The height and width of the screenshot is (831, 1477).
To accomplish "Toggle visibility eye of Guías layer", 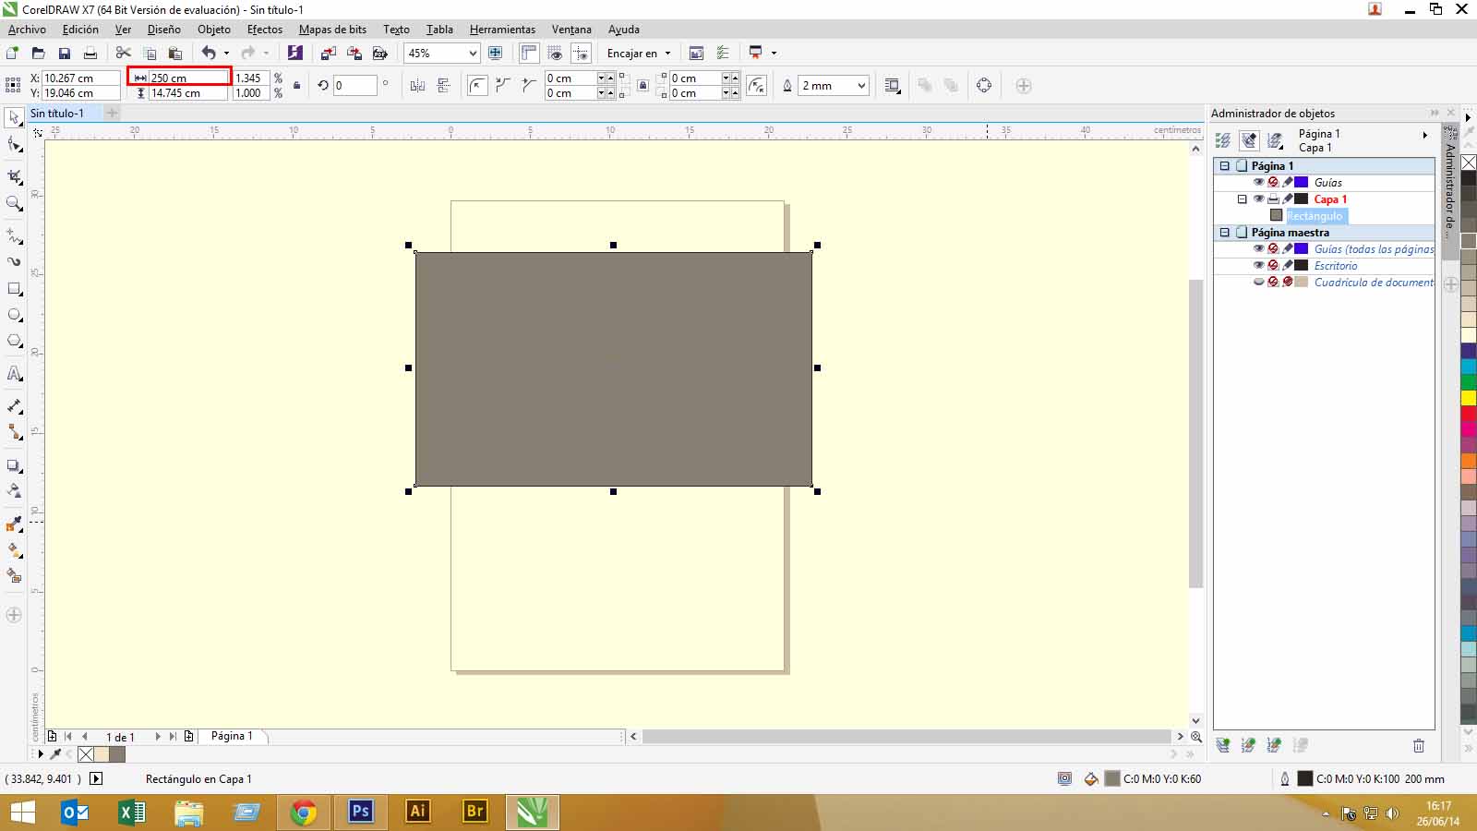I will (1258, 183).
